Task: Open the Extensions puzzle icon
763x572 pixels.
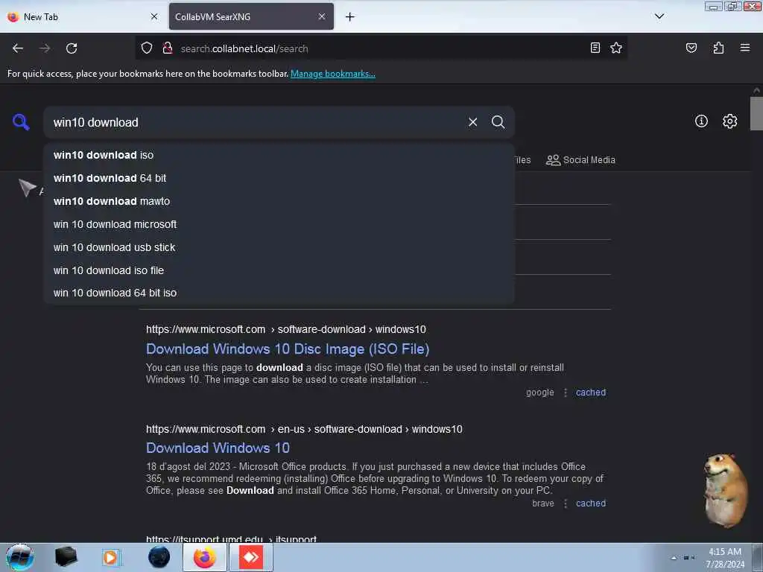Action: click(x=718, y=48)
